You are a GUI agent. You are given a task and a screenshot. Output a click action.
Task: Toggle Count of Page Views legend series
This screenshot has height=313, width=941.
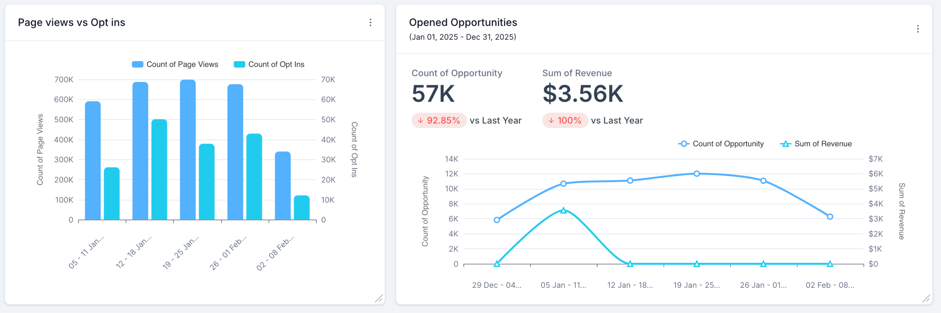[182, 65]
